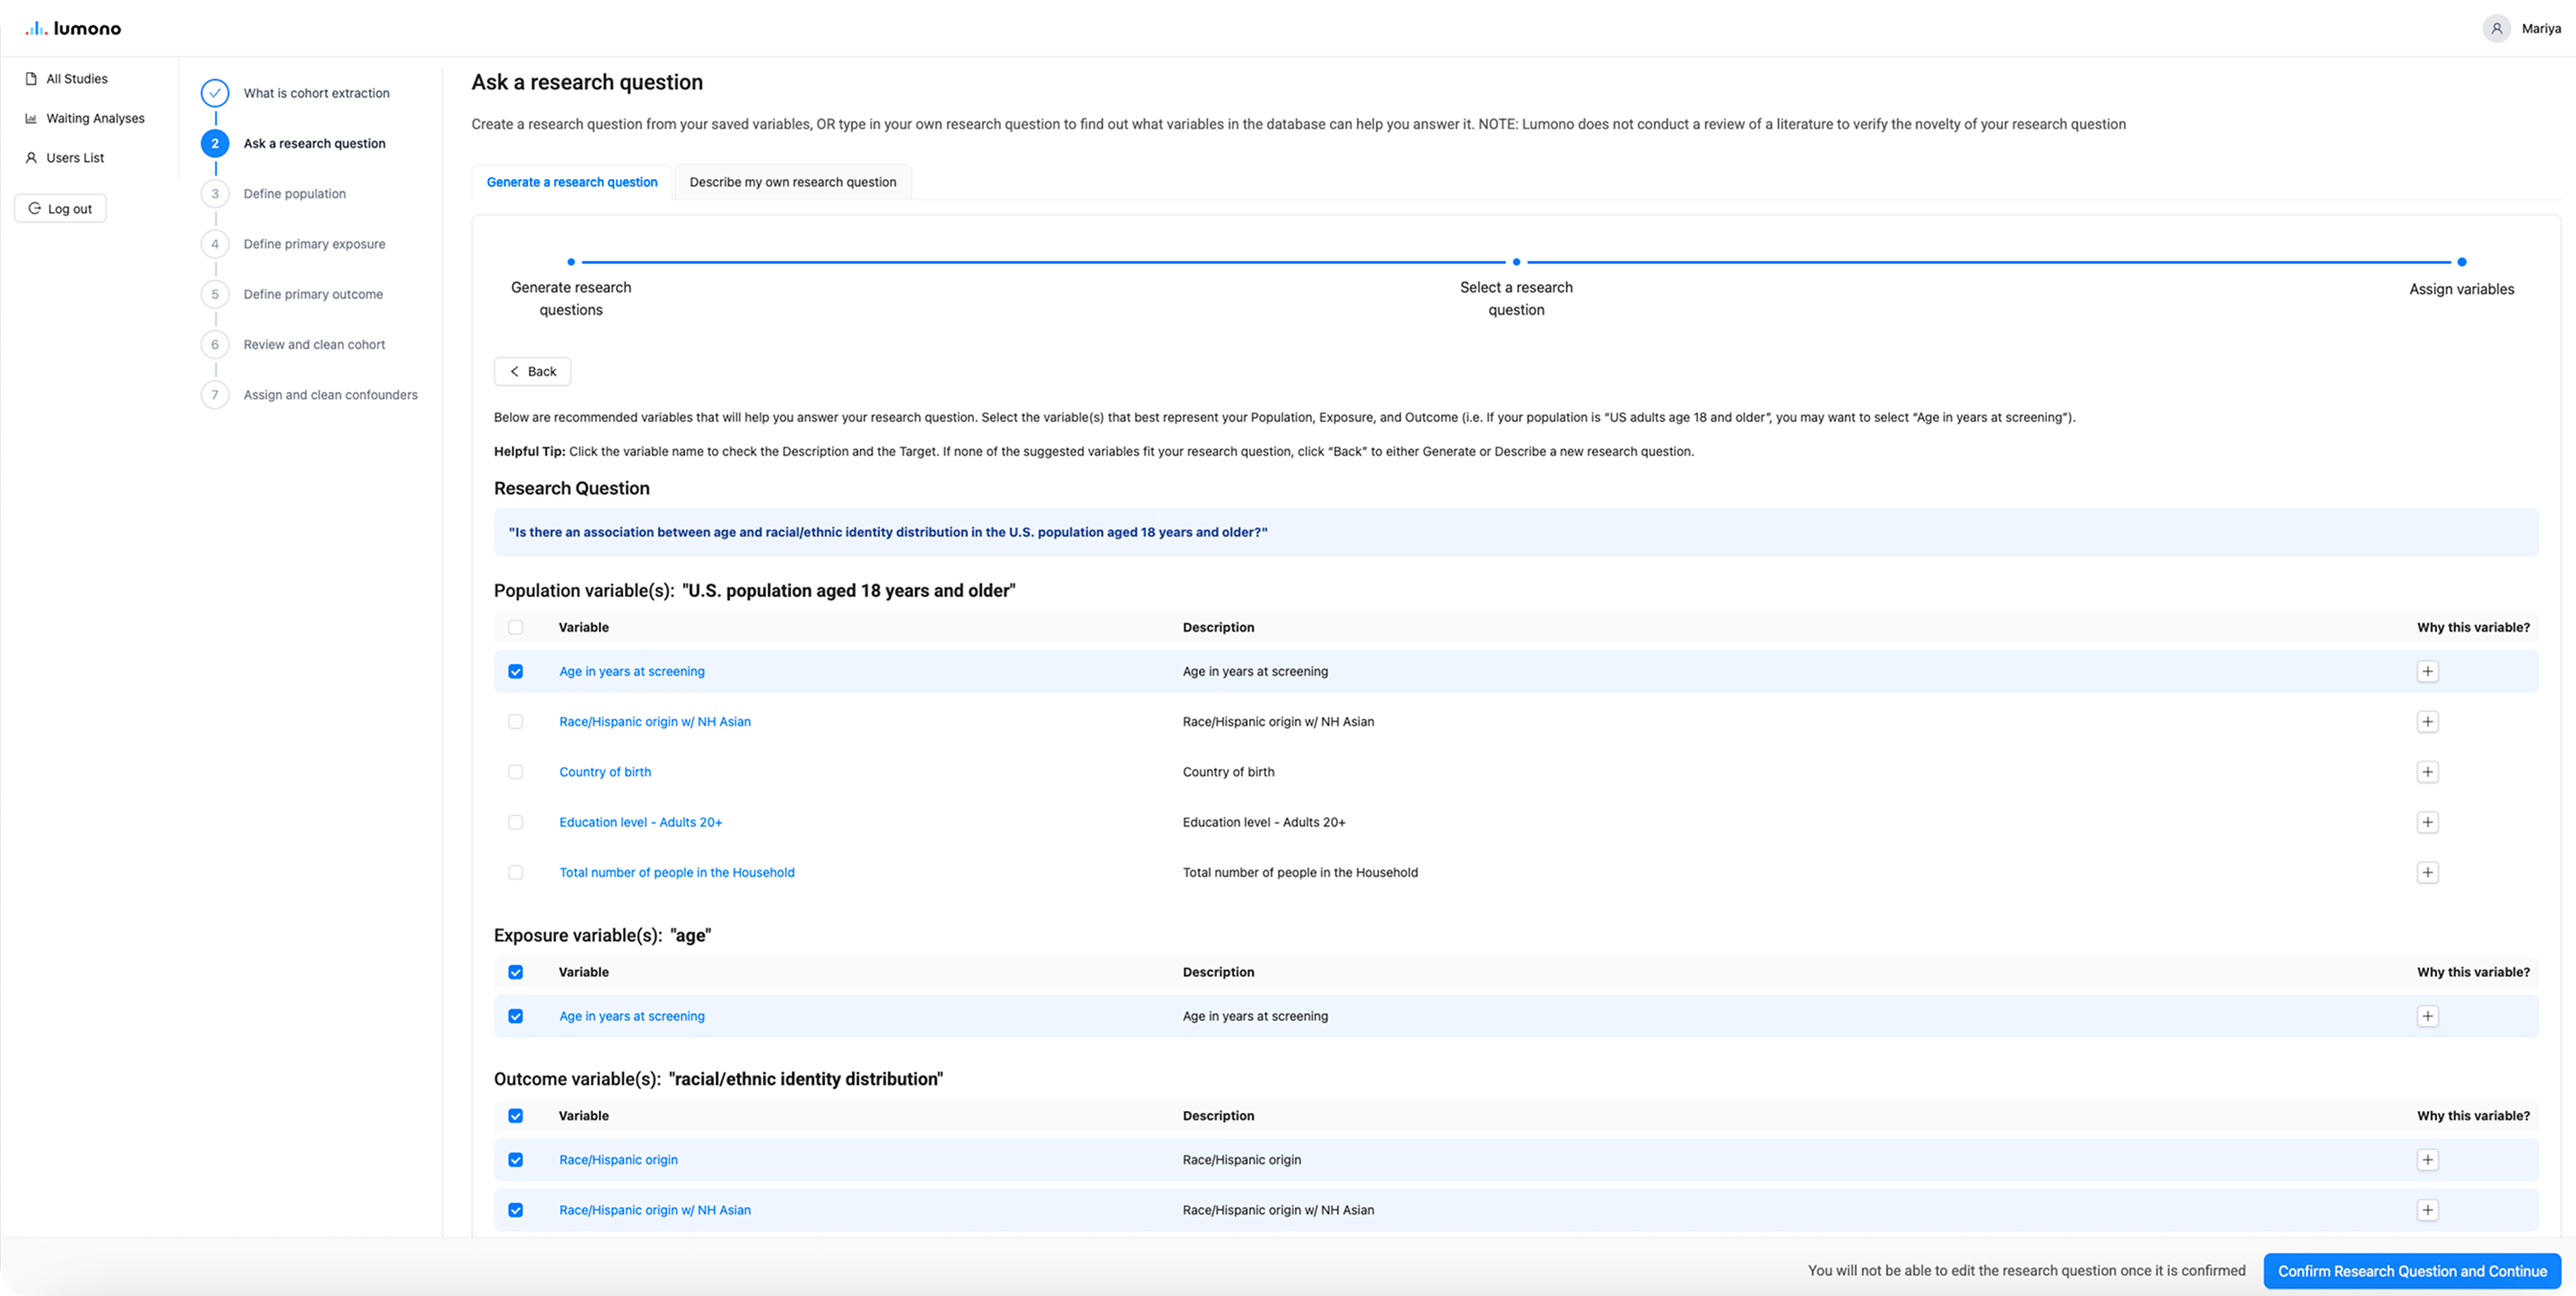Expand why explanation for Total number of people

tap(2429, 872)
